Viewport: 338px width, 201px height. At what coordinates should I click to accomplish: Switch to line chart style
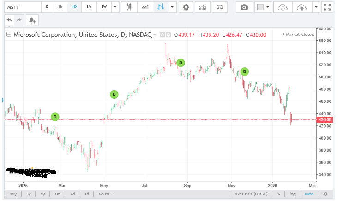point(145,7)
